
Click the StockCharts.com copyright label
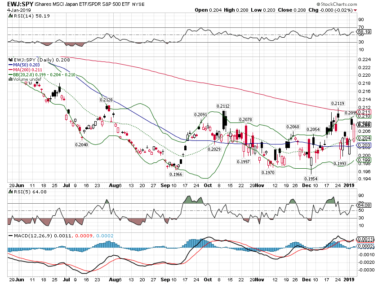[337, 4]
